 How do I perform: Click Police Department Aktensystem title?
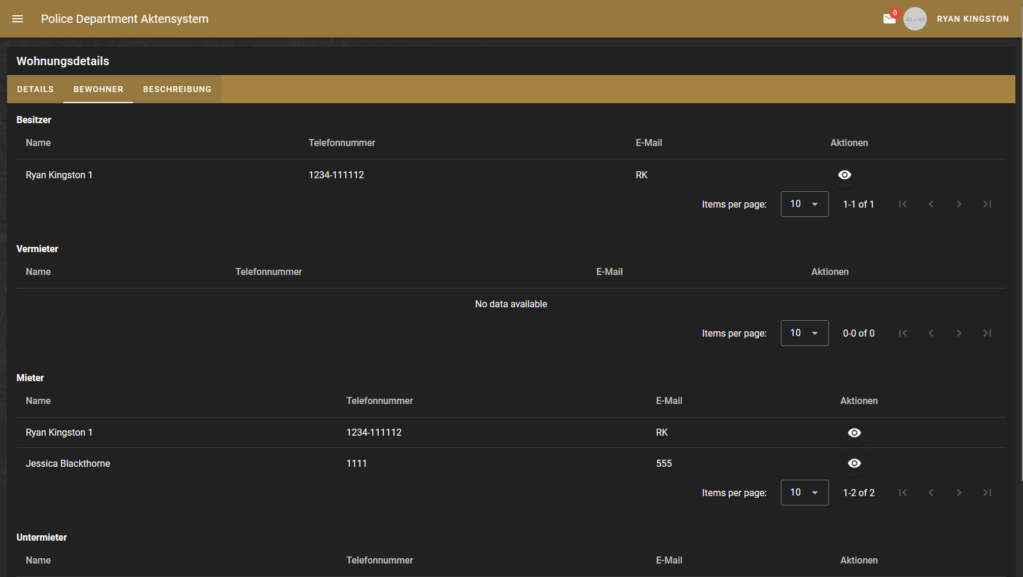click(x=125, y=19)
